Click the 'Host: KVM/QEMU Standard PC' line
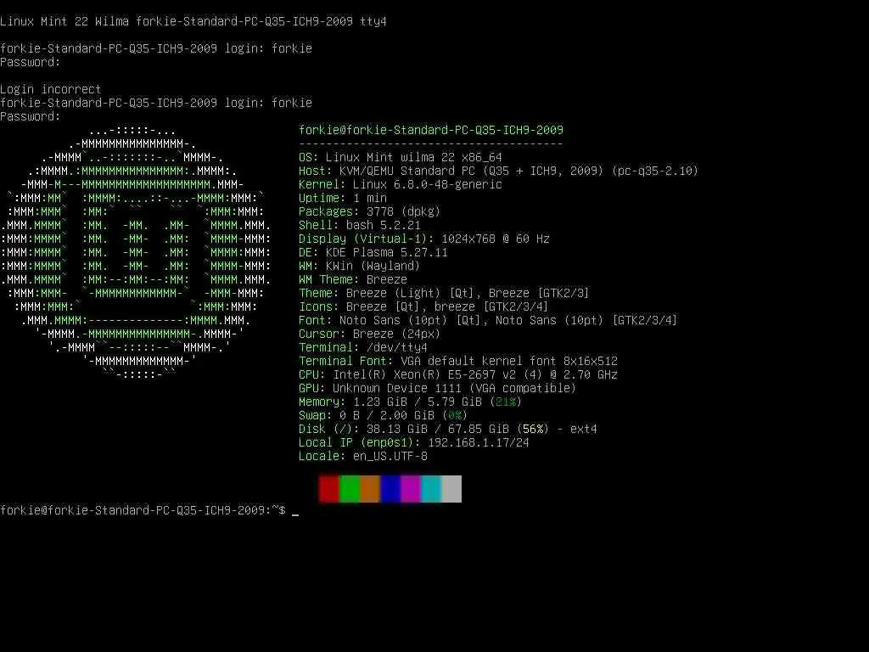The height and width of the screenshot is (652, 869). coord(498,171)
